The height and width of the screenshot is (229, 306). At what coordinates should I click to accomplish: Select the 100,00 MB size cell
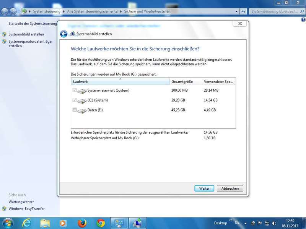[179, 90]
